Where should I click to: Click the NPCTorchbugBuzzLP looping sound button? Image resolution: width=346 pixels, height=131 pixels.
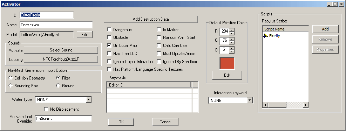[61, 60]
